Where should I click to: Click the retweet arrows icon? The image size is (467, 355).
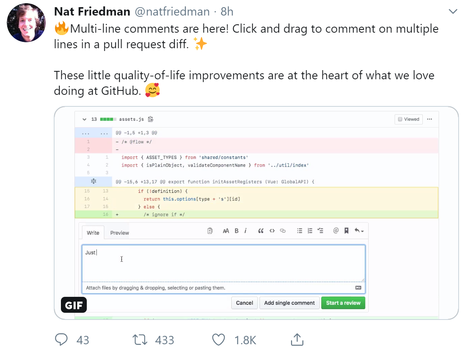click(x=140, y=339)
